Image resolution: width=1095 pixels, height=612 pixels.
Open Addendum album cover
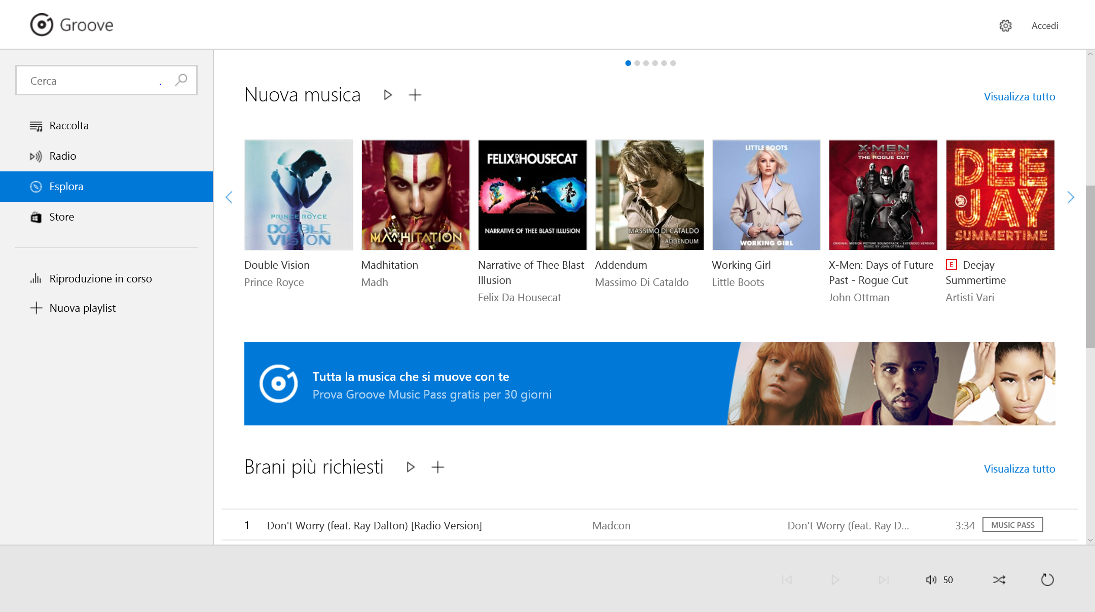649,195
